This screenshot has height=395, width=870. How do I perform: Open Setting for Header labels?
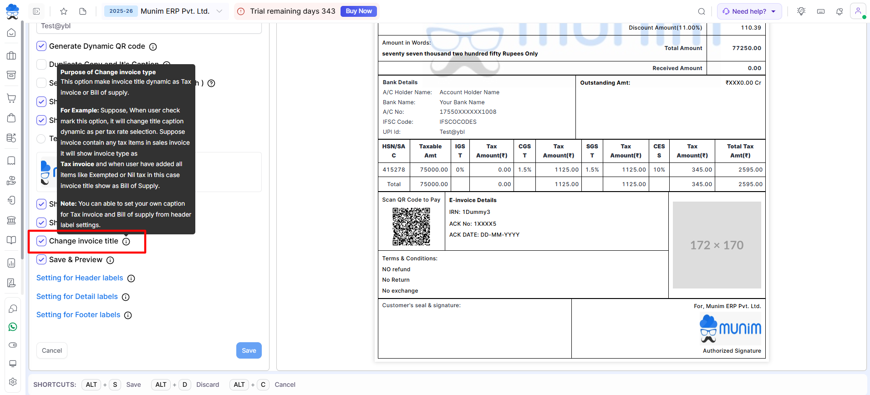[80, 278]
